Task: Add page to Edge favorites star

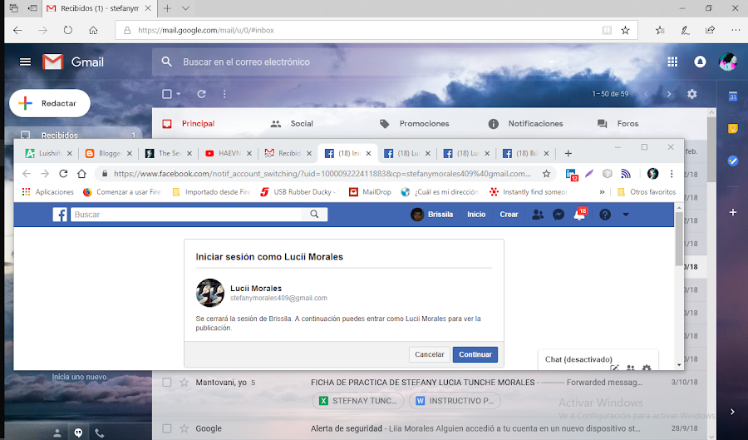Action: click(625, 30)
